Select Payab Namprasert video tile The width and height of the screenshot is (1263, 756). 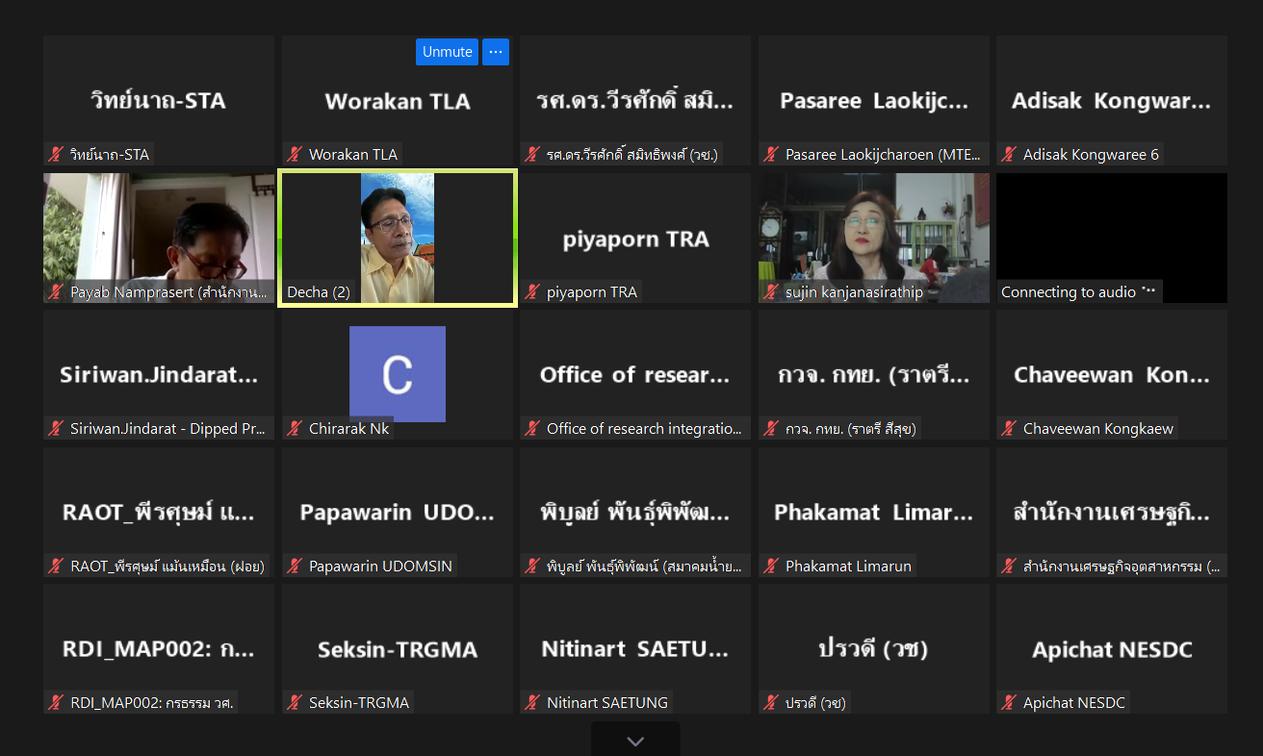159,239
